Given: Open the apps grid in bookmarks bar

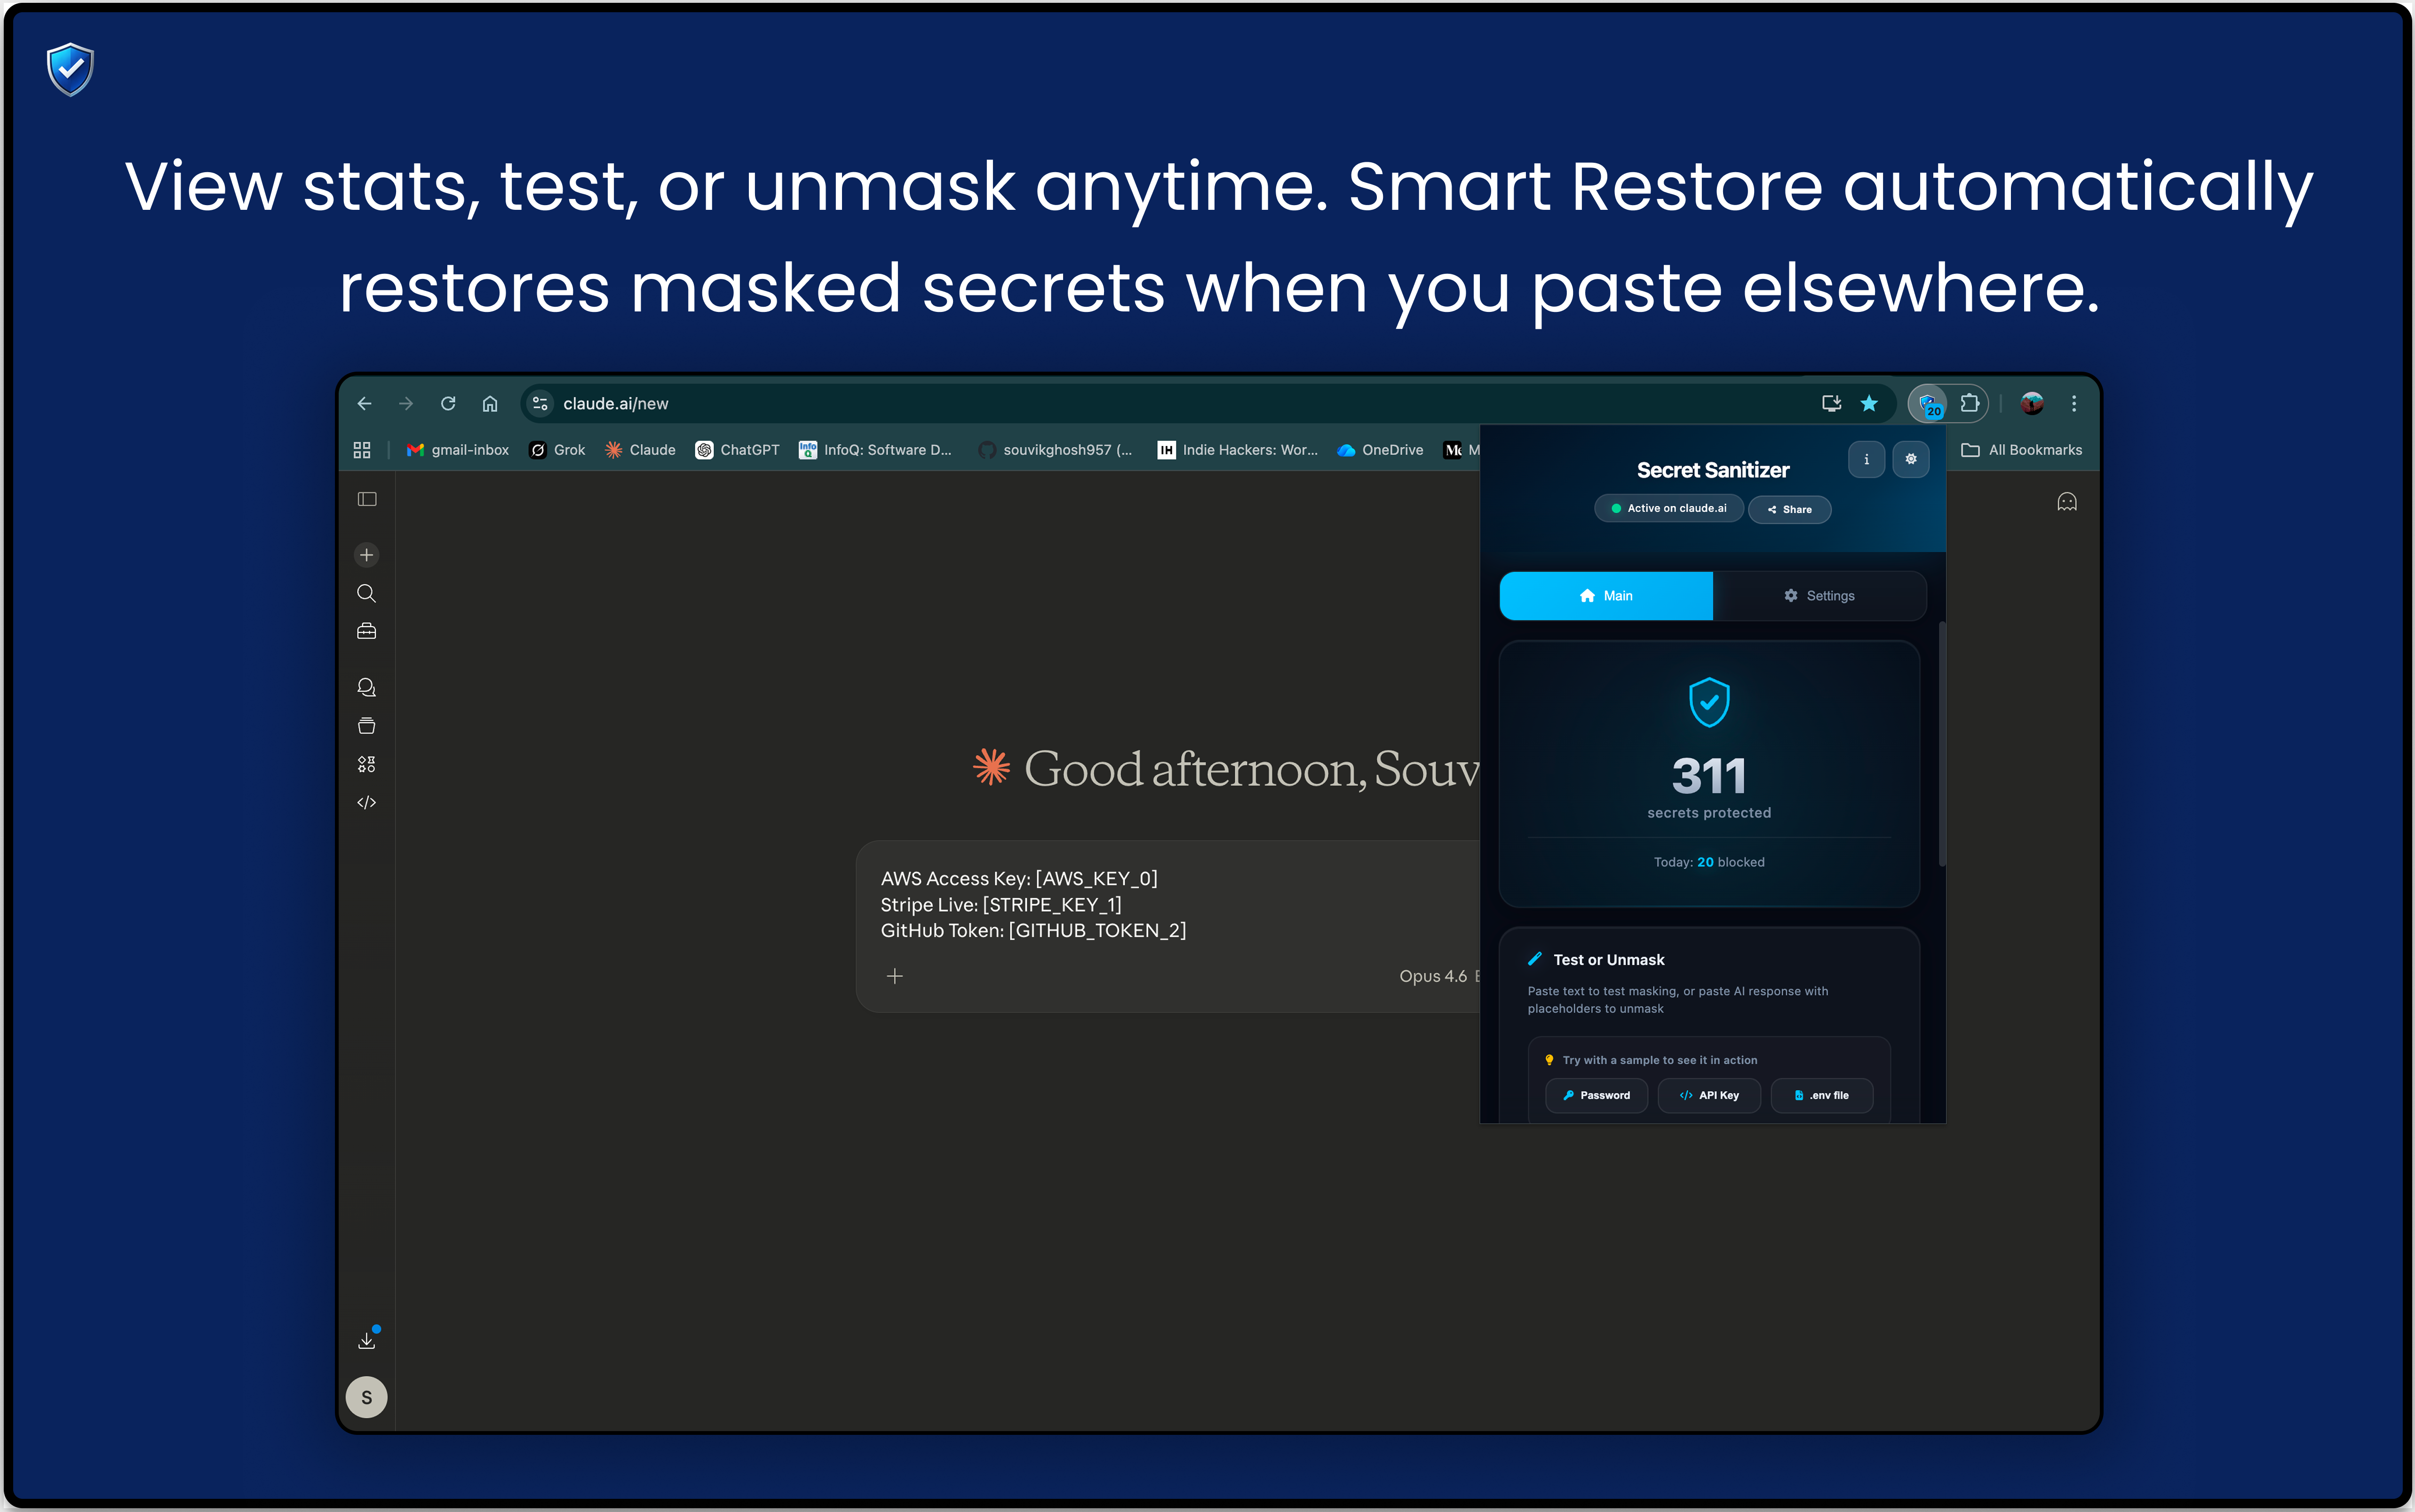Looking at the screenshot, I should 362,450.
